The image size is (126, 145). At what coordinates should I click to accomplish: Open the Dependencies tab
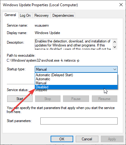63,15
